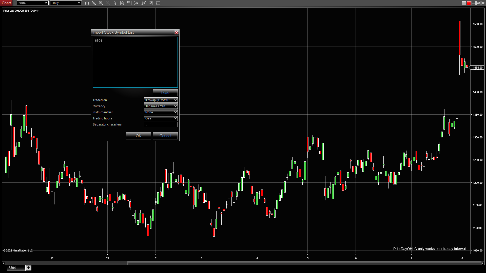The height and width of the screenshot is (273, 486).
Task: Expand the Currency dropdown set to Japanese Yen
Action: click(161, 106)
